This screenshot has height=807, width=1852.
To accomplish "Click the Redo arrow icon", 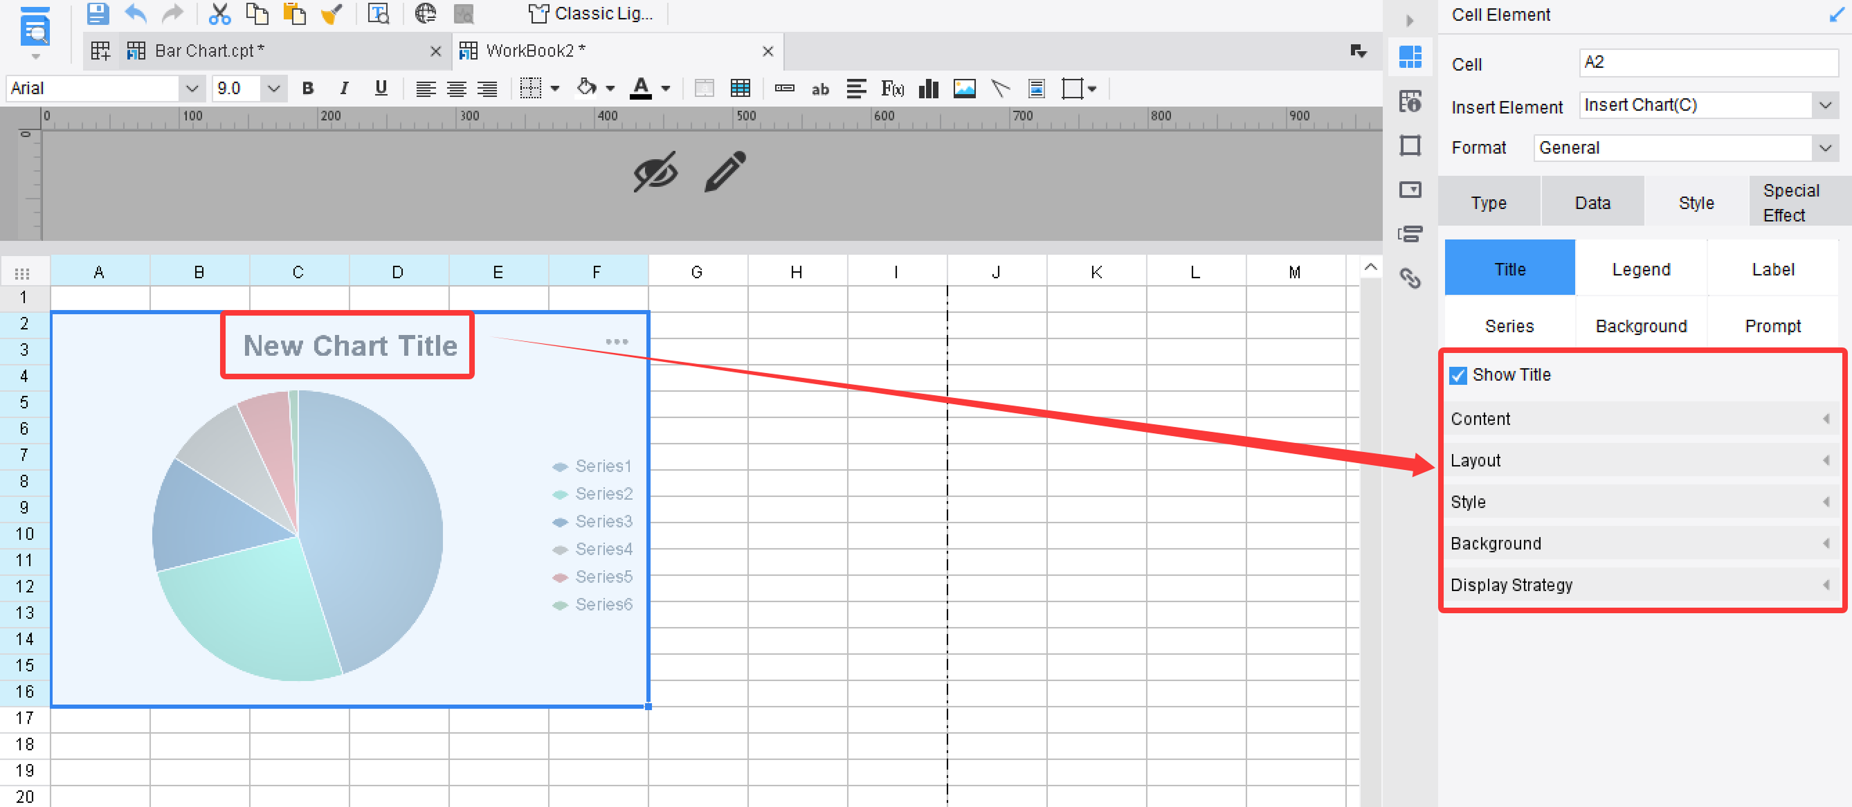I will click(172, 14).
